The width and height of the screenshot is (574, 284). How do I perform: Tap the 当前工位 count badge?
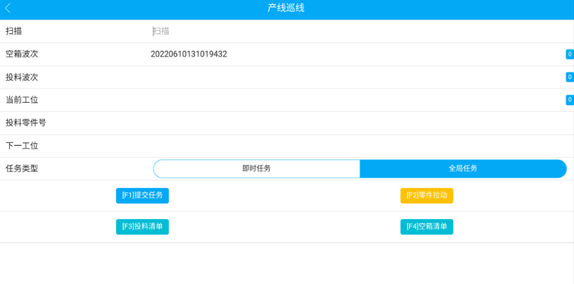tap(570, 99)
